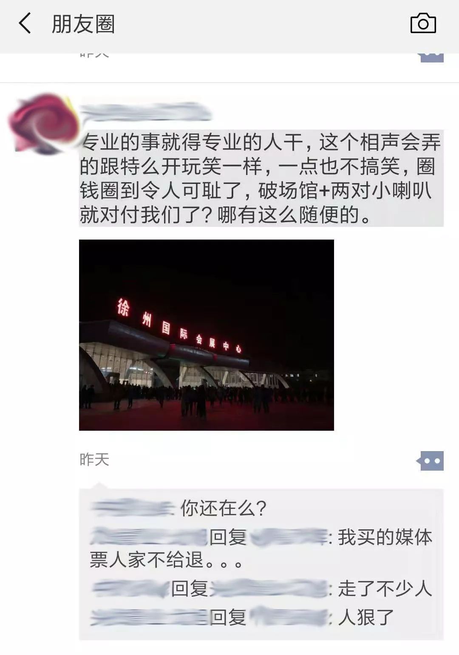Tap the 朋友圈 title in header
The image size is (459, 655).
[x=83, y=24]
